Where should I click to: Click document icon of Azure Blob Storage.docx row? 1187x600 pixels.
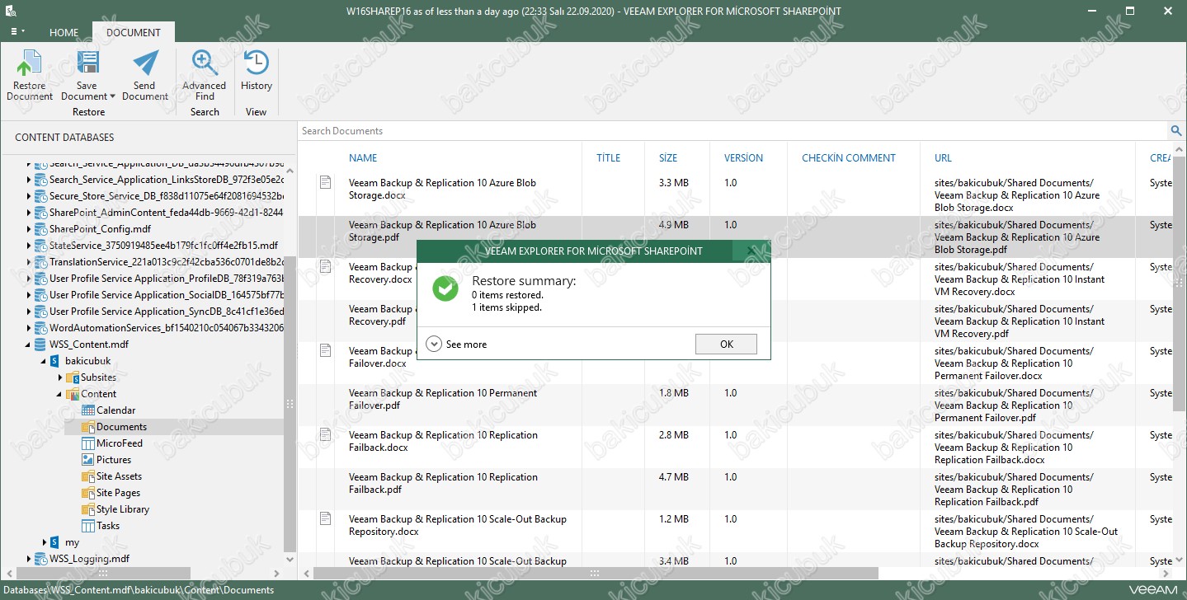coord(326,182)
